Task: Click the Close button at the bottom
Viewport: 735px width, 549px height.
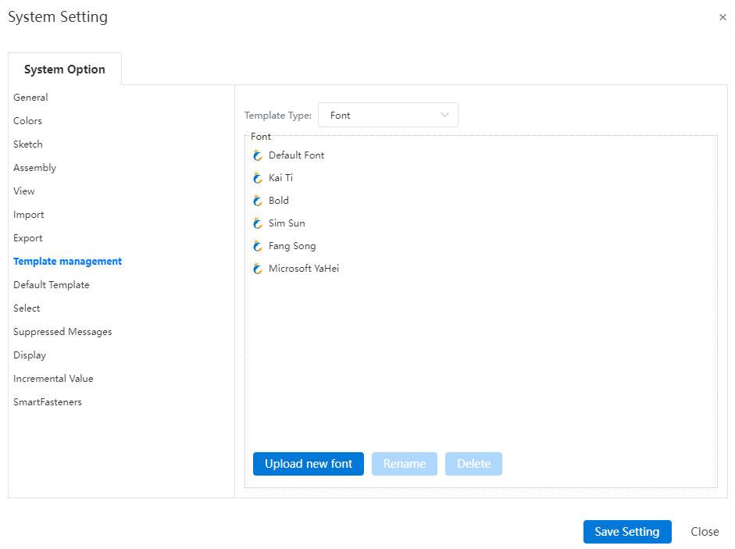Action: coord(705,532)
